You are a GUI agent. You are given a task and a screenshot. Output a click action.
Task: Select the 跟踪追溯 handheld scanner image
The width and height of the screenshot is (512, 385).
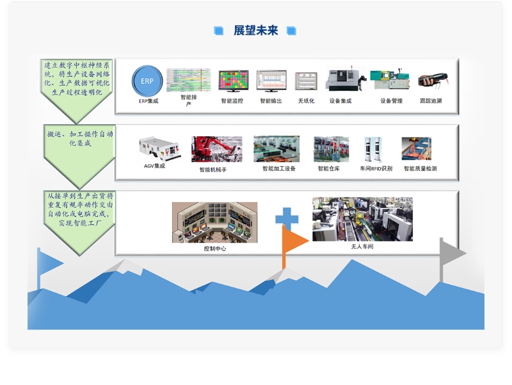tap(433, 79)
